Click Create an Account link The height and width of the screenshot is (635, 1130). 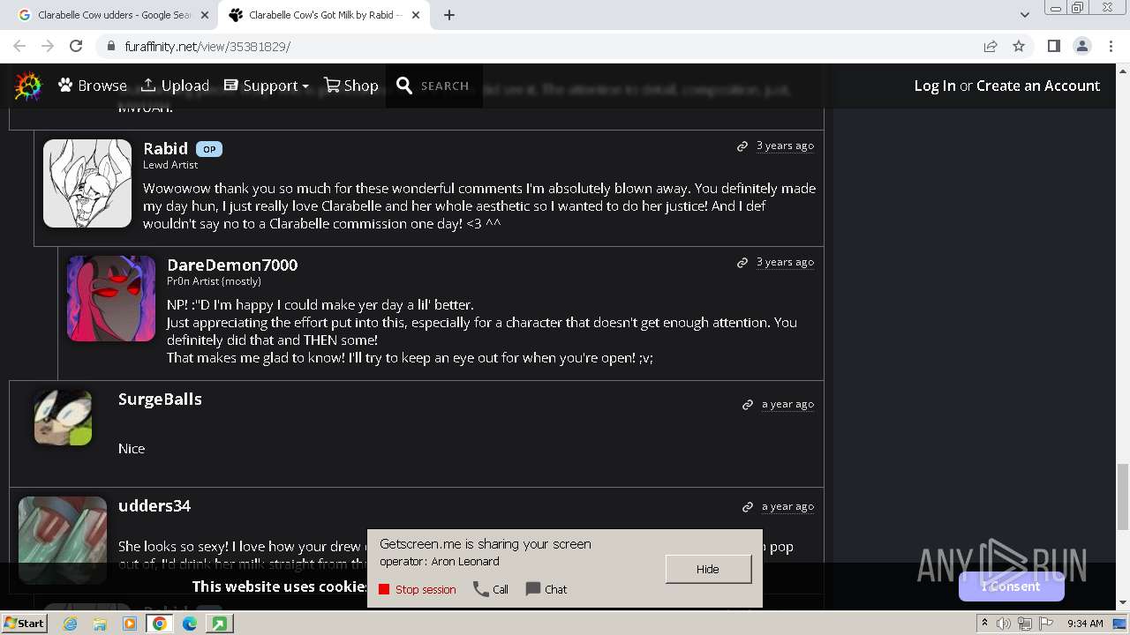coord(1038,86)
